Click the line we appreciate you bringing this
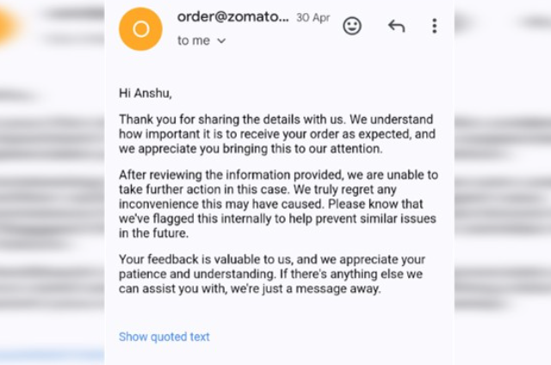 (251, 149)
